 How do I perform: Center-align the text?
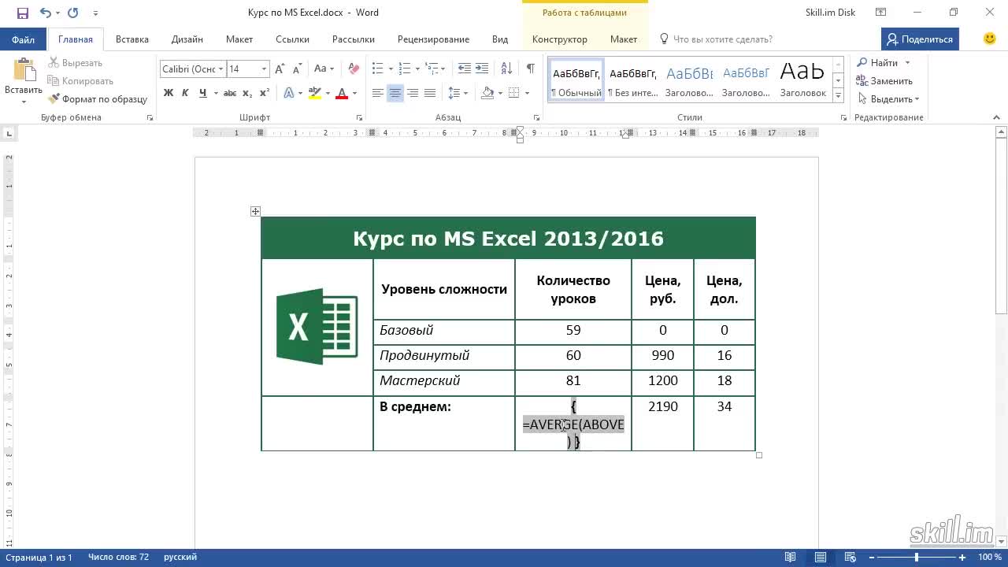coord(395,93)
